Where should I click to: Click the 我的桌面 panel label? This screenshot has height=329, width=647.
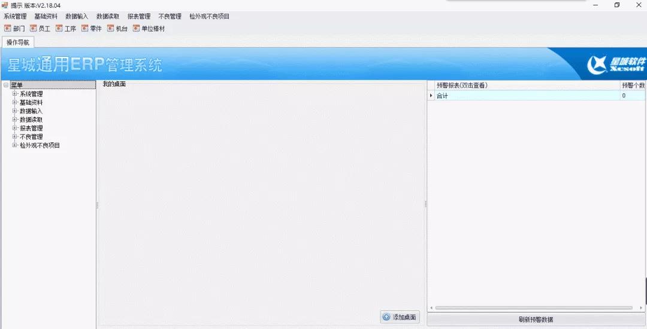[x=114, y=84]
